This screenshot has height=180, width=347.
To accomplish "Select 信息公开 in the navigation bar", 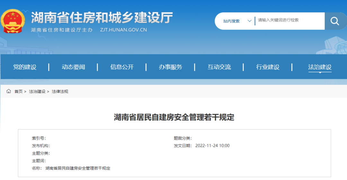I will [122, 67].
